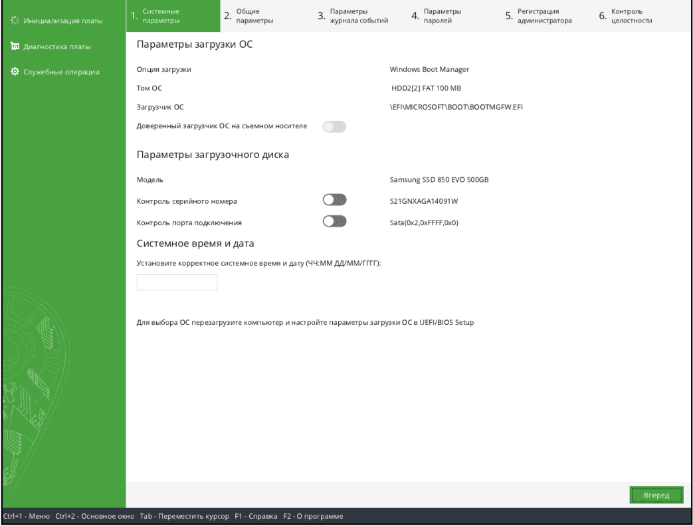Click the Диагностика платы sidebar icon
Image resolution: width=693 pixels, height=526 pixels.
[14, 46]
